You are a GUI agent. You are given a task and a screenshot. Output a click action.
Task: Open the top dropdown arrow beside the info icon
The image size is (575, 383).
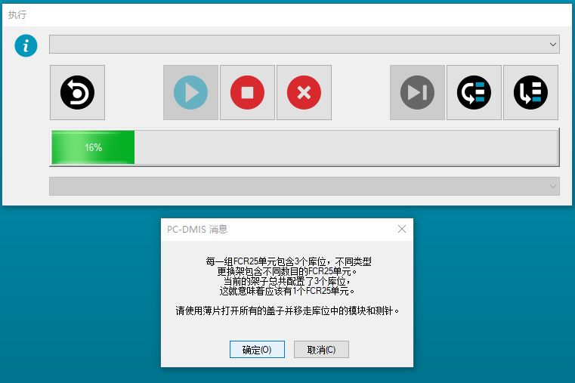coord(553,45)
